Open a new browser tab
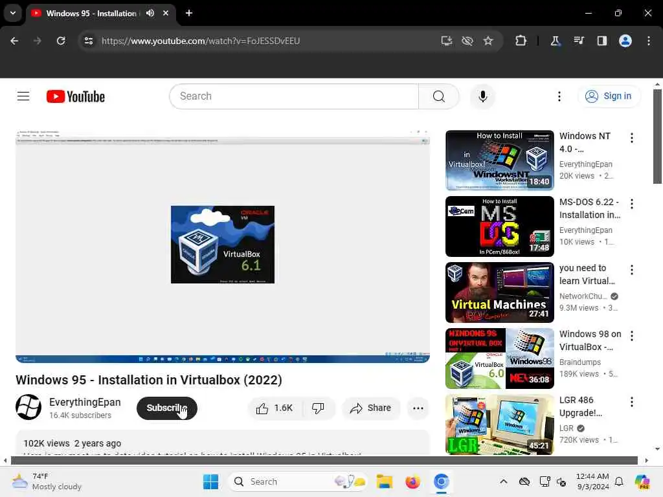 tap(189, 13)
